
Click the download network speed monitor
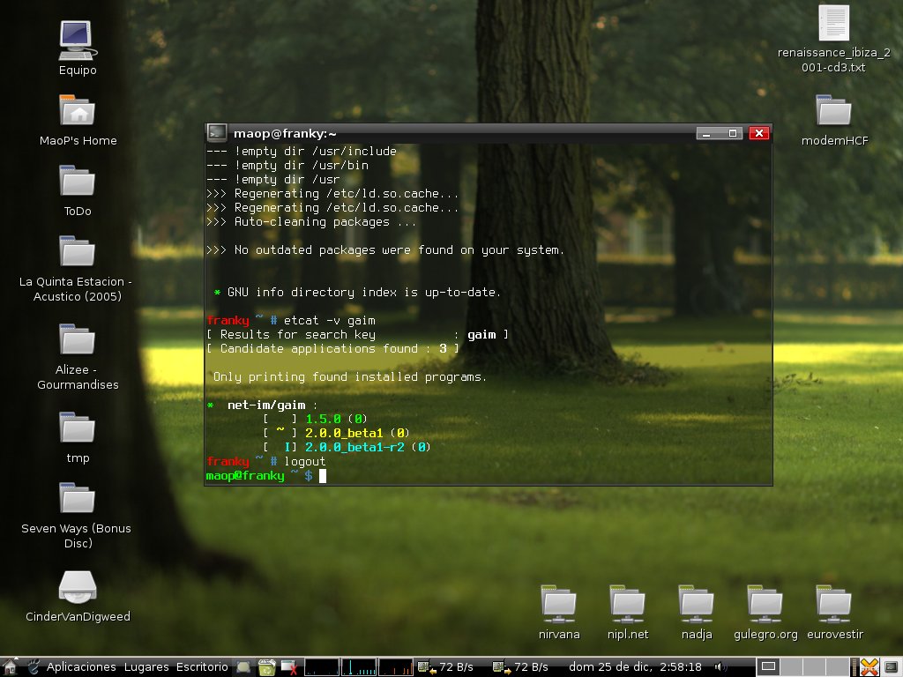coord(445,666)
